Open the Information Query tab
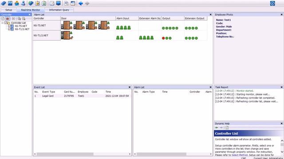Image resolution: width=284 pixels, height=159 pixels. pos(59,10)
